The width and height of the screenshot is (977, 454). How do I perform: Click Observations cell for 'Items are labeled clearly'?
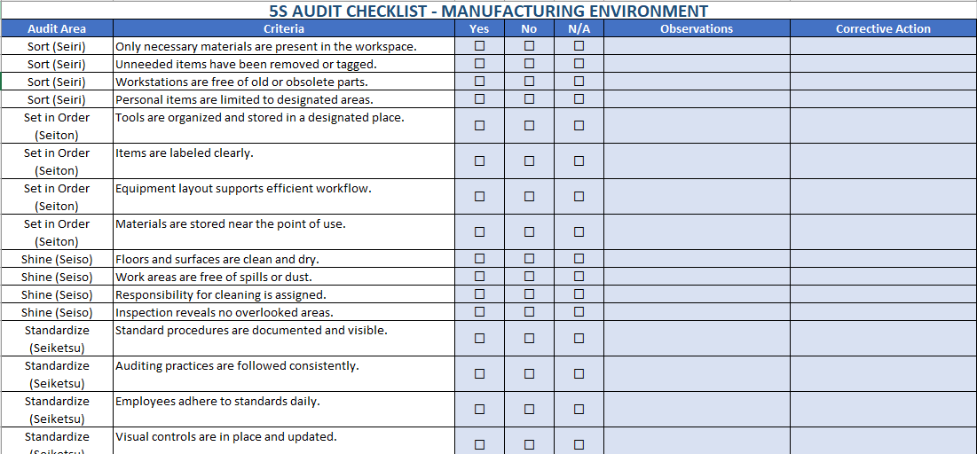pos(697,161)
